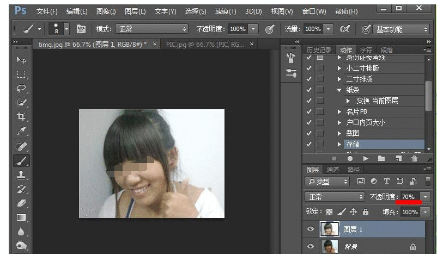Viewport: 437px width, 256px height.
Task: Select the Crop tool
Action: click(x=21, y=117)
